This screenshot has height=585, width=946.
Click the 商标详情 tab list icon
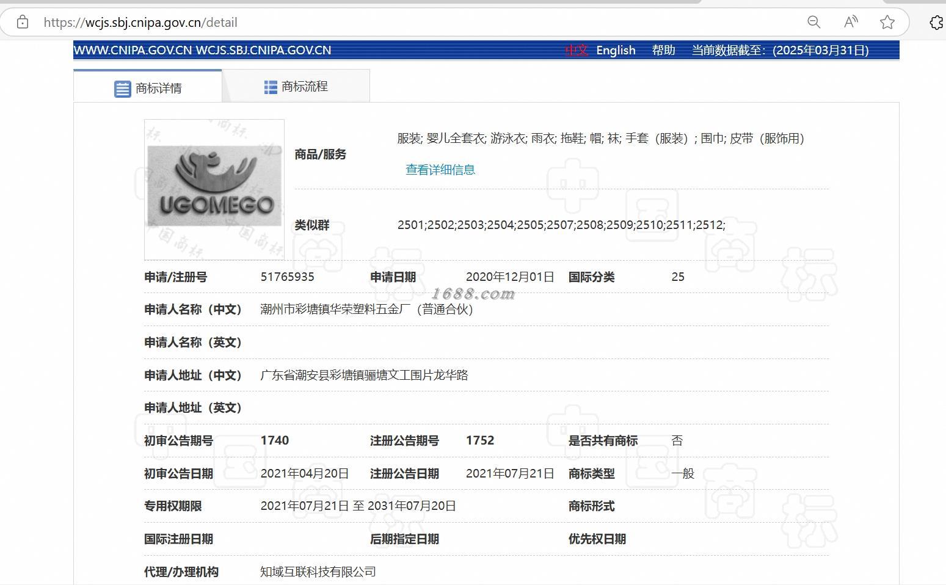tap(122, 89)
